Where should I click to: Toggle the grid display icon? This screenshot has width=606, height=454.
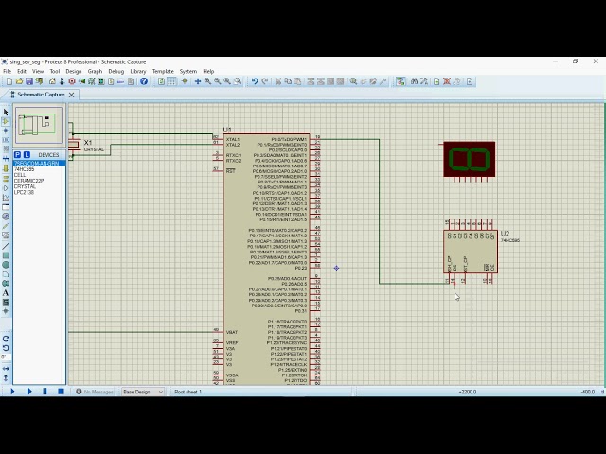[171, 81]
